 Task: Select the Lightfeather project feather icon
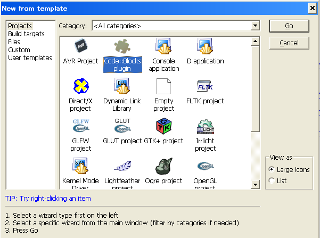pos(122,166)
